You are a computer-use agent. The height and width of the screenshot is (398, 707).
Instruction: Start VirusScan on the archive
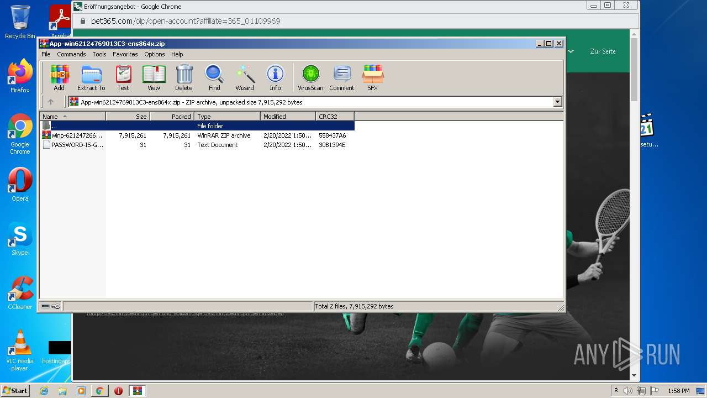[x=310, y=78]
